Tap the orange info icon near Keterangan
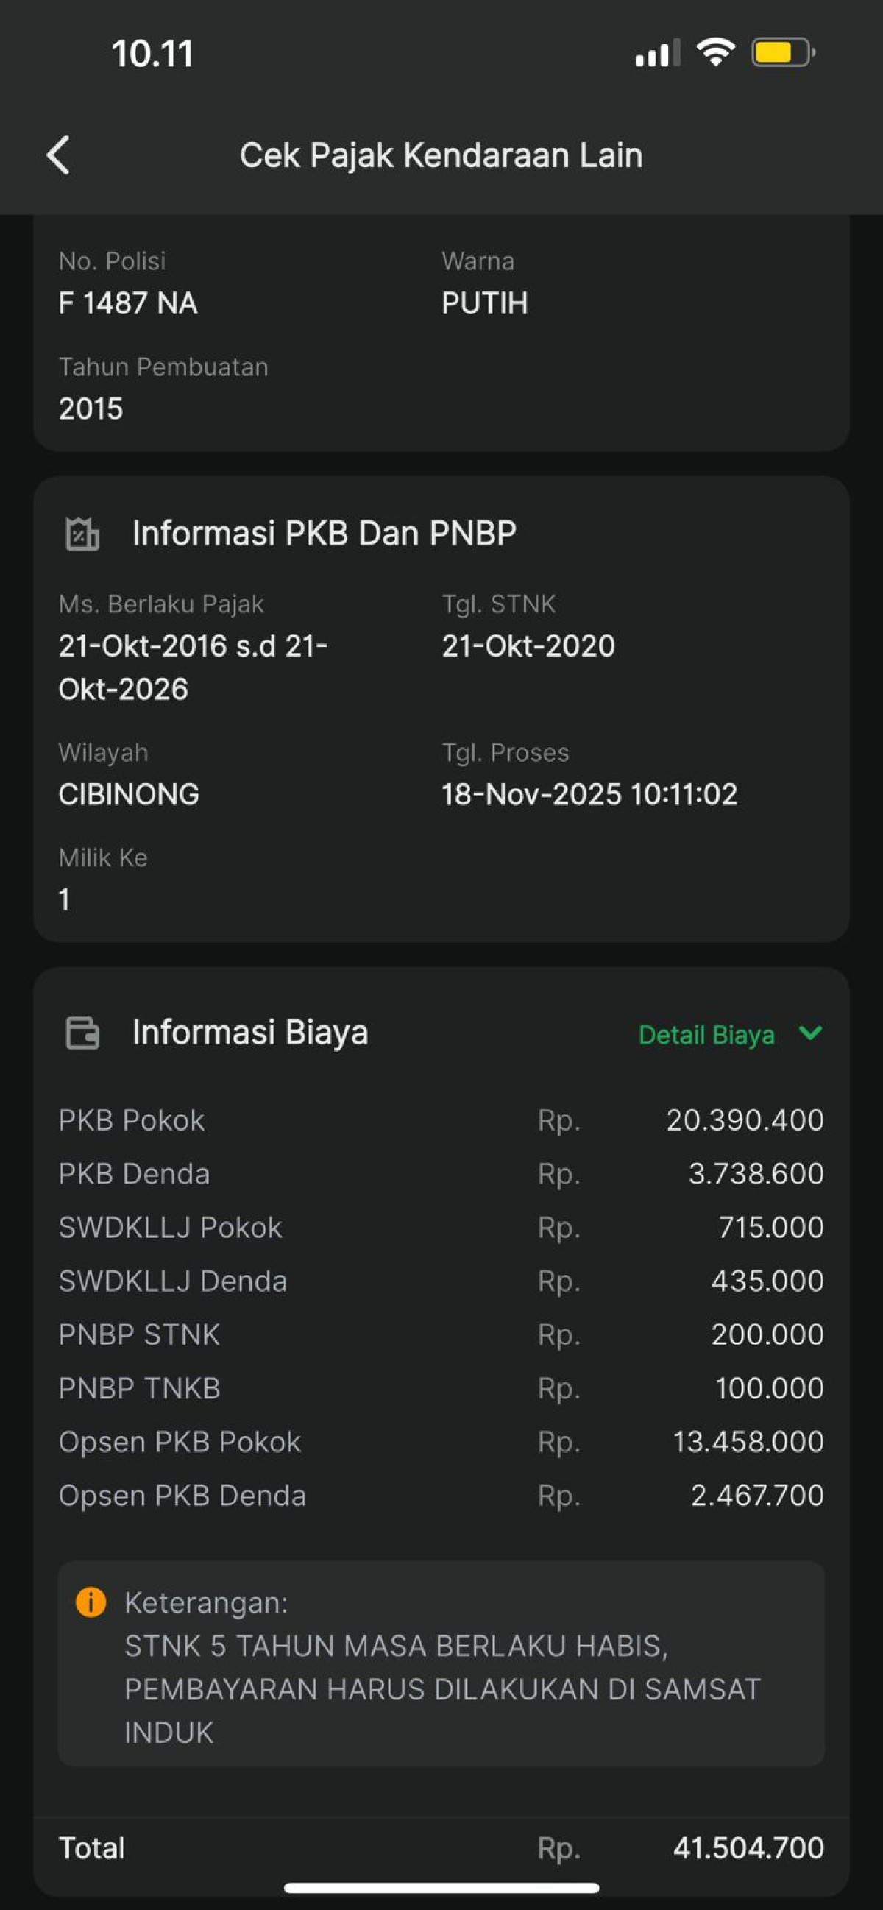883x1910 pixels. coord(91,1602)
